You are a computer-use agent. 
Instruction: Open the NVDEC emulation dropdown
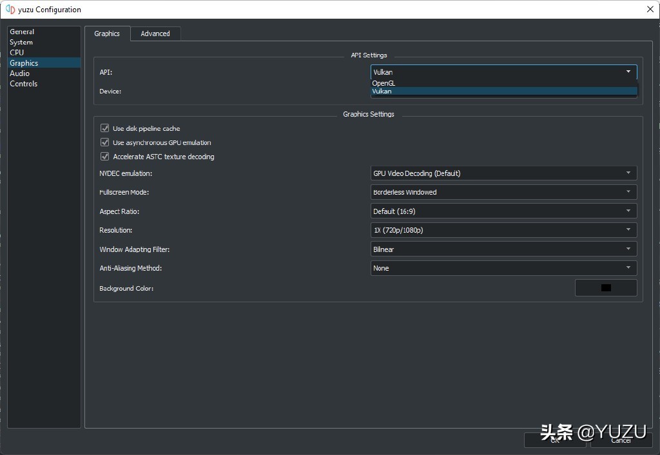pyautogui.click(x=503, y=173)
